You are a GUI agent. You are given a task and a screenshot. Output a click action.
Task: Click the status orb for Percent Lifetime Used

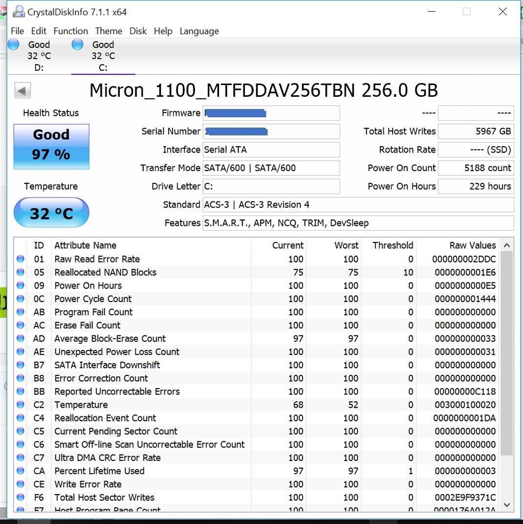click(21, 471)
